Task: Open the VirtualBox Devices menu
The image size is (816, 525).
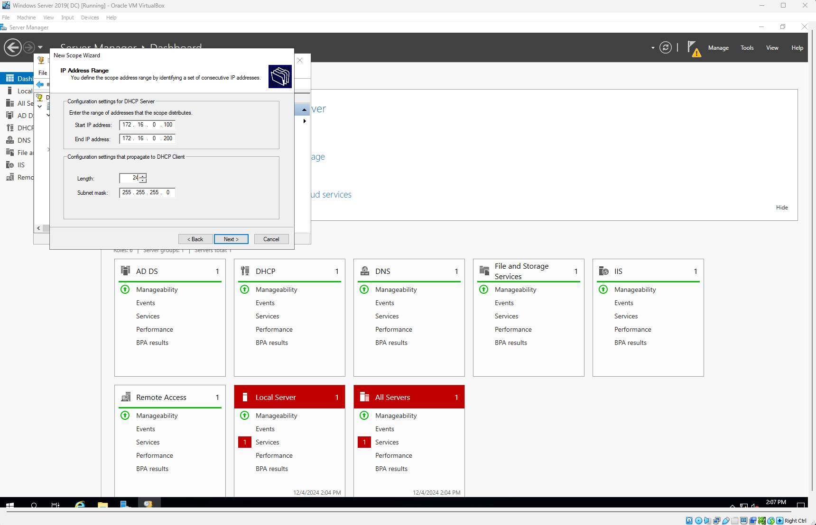Action: 90,18
